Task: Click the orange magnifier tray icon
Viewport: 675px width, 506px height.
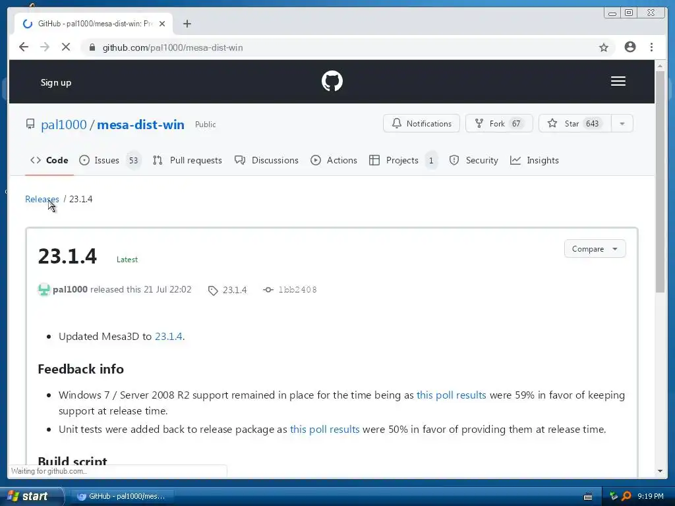Action: 626,496
